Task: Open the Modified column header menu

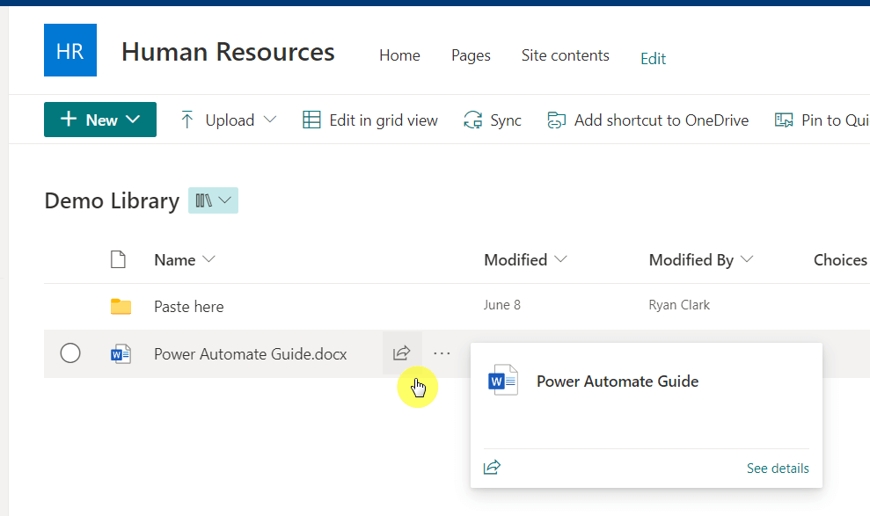Action: click(525, 259)
